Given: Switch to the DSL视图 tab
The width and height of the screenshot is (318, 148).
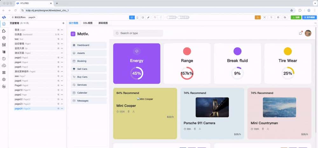Looking at the screenshot, I should (x=88, y=23).
